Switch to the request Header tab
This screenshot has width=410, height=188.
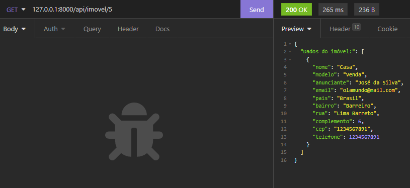tap(128, 29)
